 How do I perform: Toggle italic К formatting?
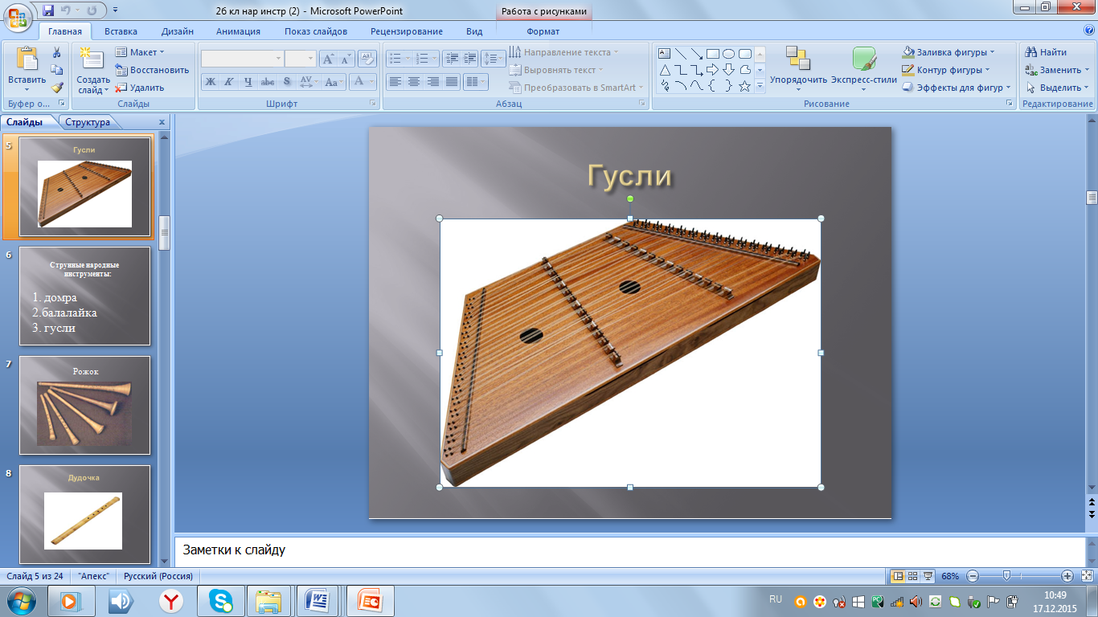coord(229,82)
